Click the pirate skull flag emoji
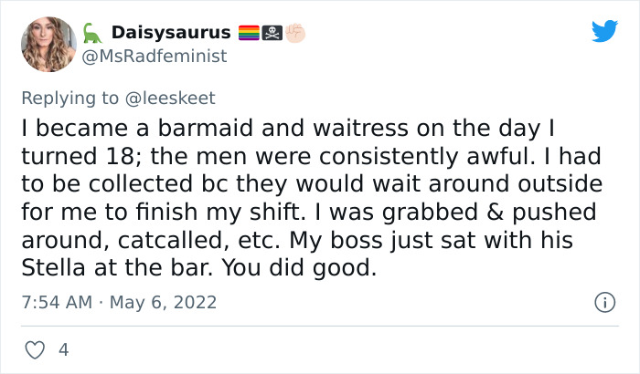Screen dimensions: 640x374 point(272,33)
